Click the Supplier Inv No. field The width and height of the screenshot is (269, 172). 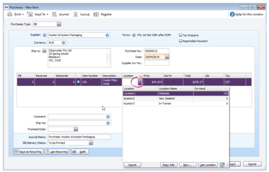coord(156,63)
